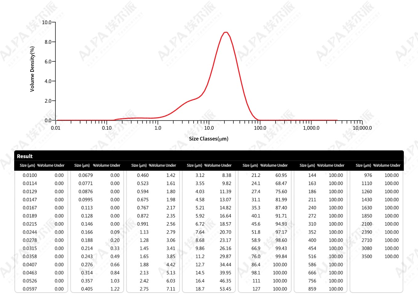Select size cell 859
418x302 pixels.
click(312, 289)
